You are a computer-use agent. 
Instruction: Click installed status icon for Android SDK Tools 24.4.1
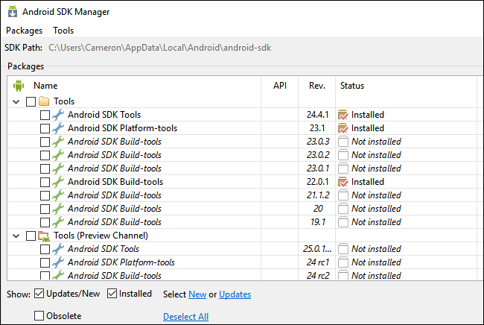click(x=343, y=115)
